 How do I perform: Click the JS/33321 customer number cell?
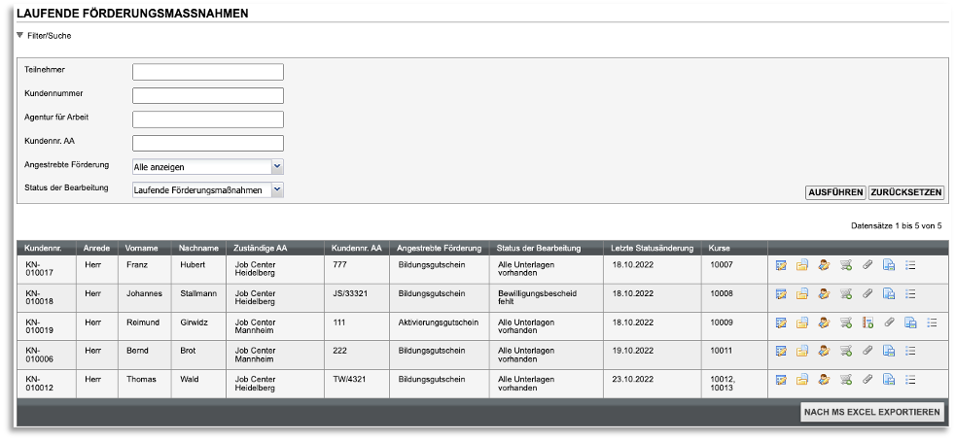tap(351, 293)
